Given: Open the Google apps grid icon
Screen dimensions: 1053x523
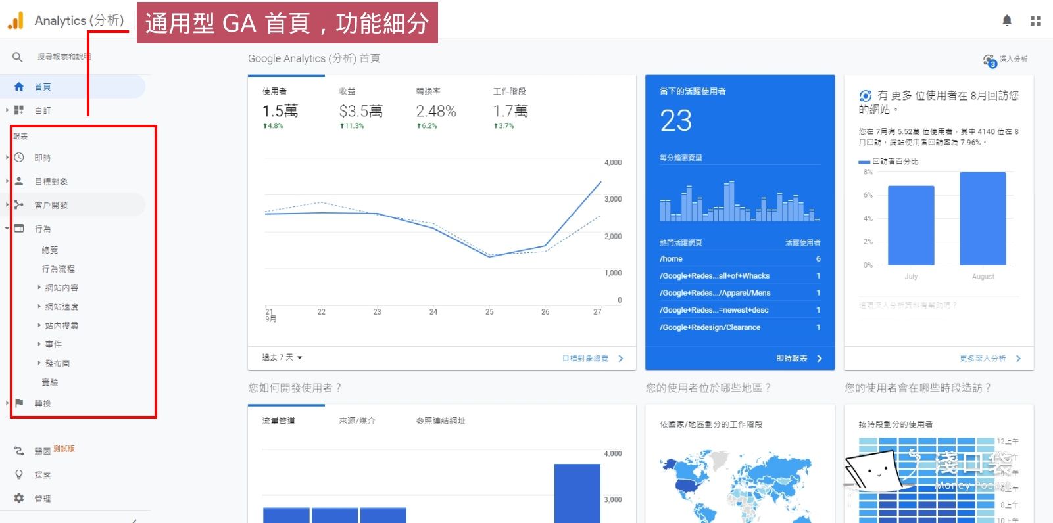Looking at the screenshot, I should click(x=1035, y=21).
